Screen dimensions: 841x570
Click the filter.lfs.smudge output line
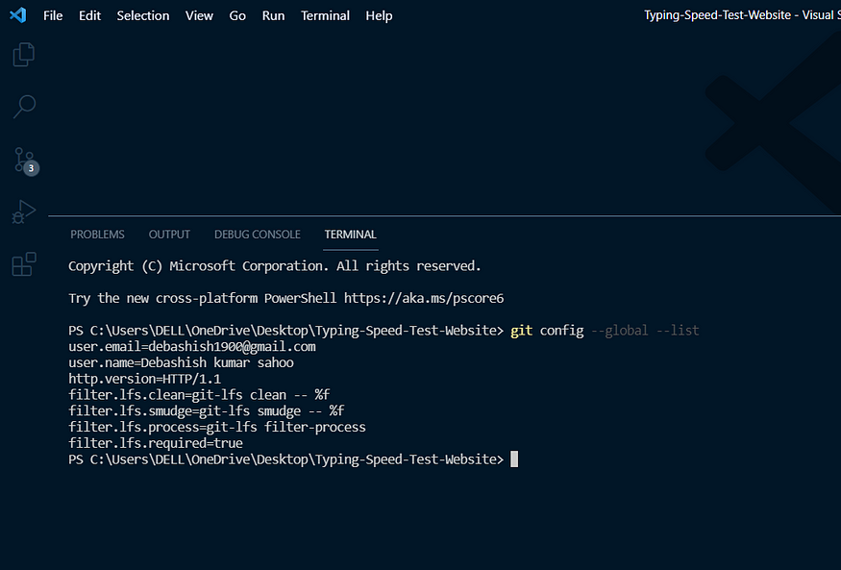[206, 410]
